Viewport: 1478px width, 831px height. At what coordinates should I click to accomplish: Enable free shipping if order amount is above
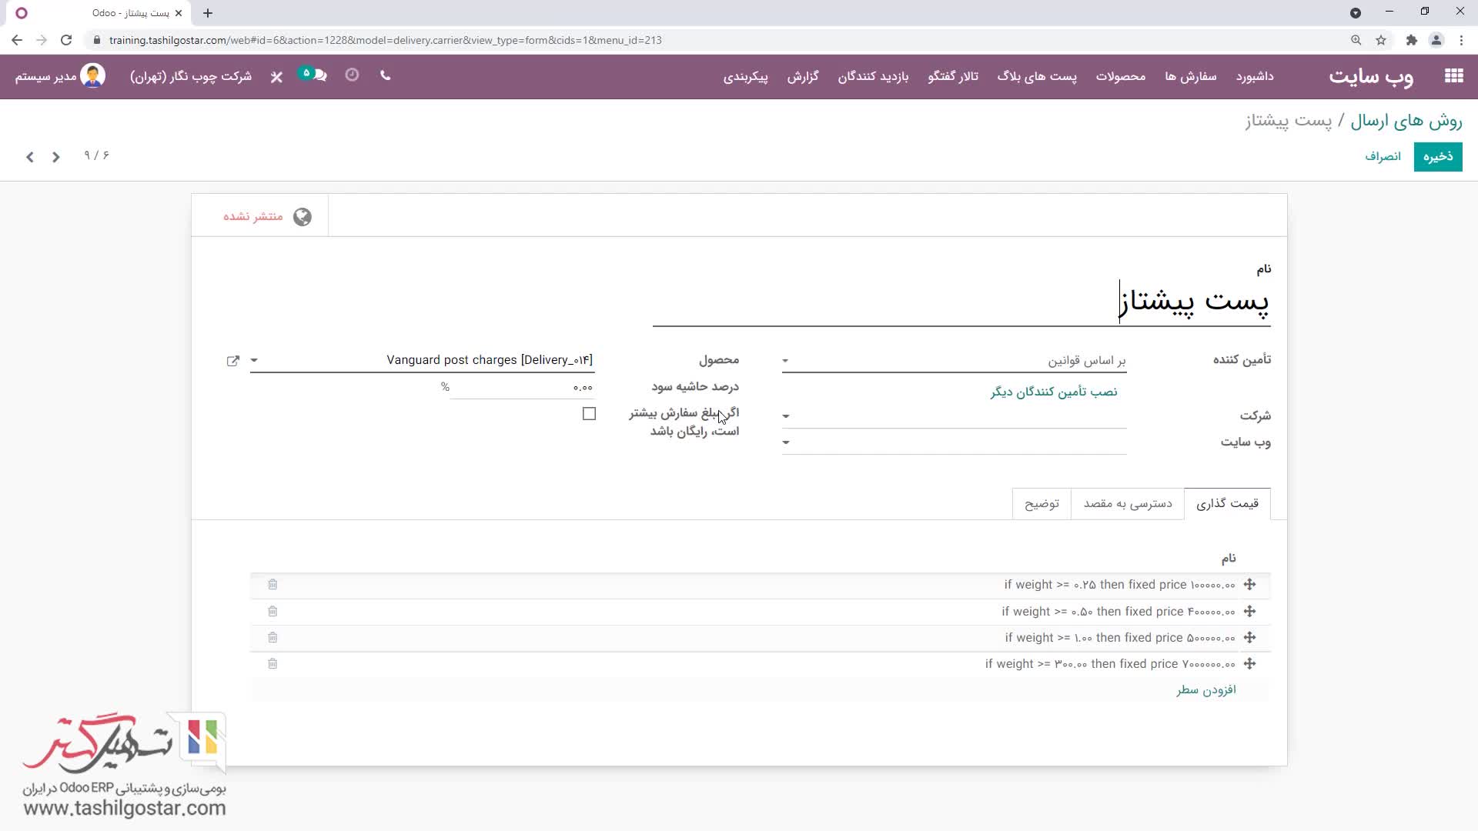(589, 414)
